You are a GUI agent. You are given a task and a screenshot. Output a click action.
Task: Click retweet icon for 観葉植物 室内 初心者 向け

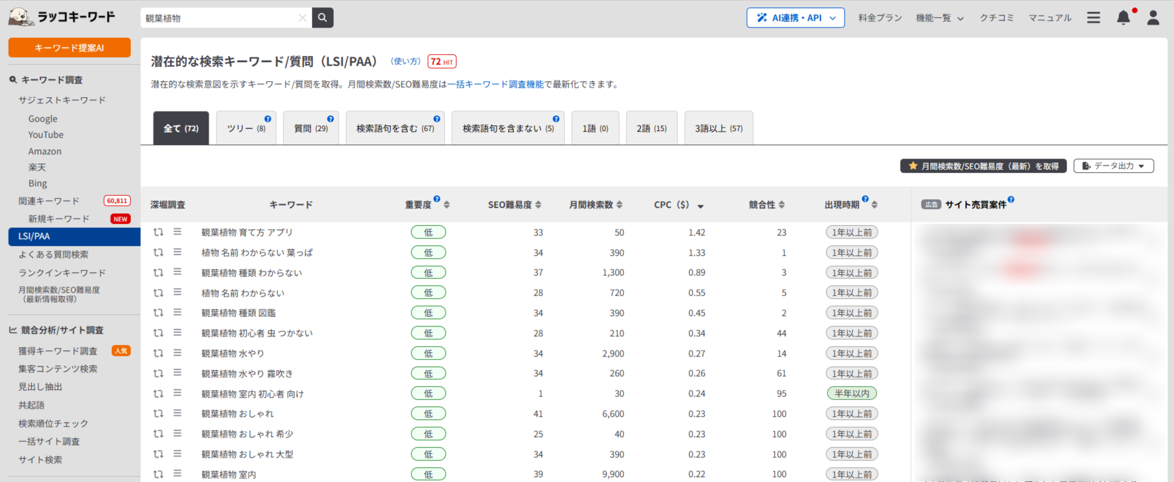pos(159,393)
